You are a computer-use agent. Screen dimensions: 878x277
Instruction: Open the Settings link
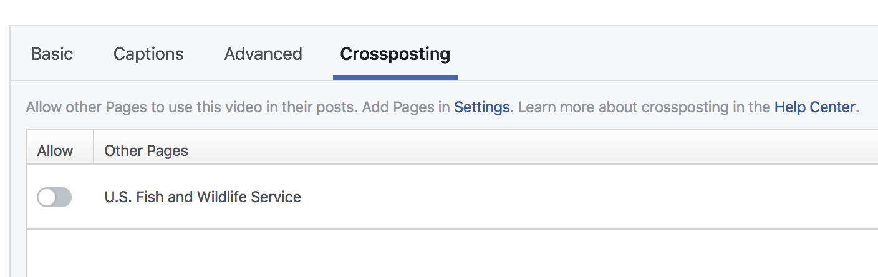pos(481,107)
